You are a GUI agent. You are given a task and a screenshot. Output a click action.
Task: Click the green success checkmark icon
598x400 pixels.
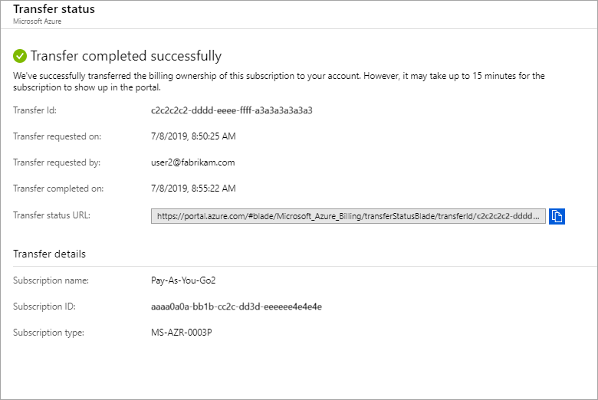(20, 56)
